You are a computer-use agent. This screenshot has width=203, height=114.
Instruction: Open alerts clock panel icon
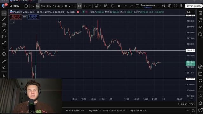(x=200, y=20)
